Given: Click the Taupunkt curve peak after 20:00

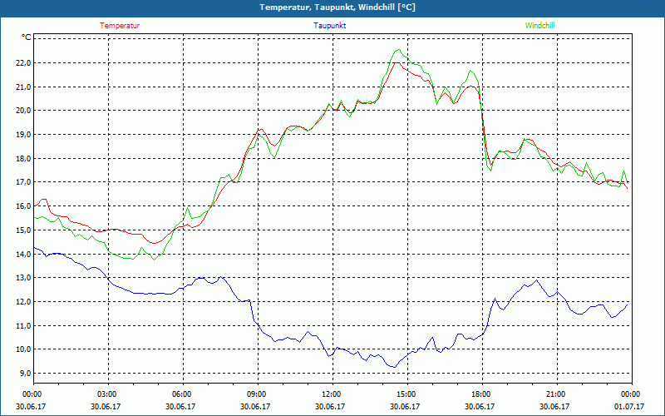Looking at the screenshot, I should [537, 280].
